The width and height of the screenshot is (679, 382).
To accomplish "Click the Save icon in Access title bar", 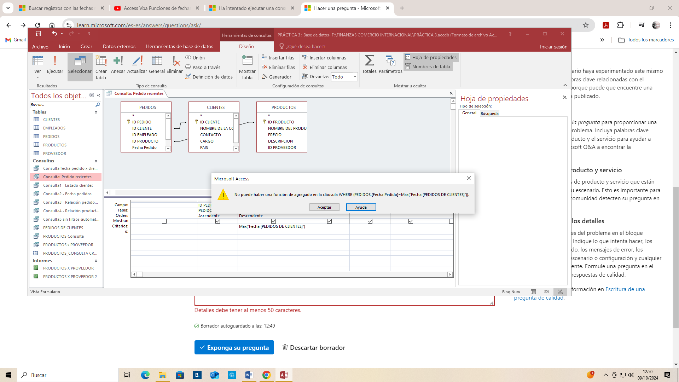I will point(38,34).
